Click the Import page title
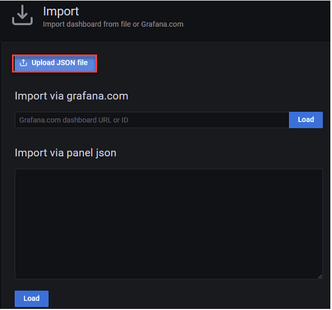The height and width of the screenshot is (310, 332). click(61, 11)
